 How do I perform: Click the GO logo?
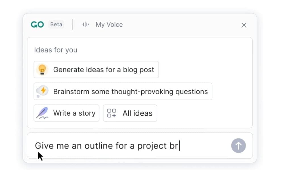pos(37,25)
